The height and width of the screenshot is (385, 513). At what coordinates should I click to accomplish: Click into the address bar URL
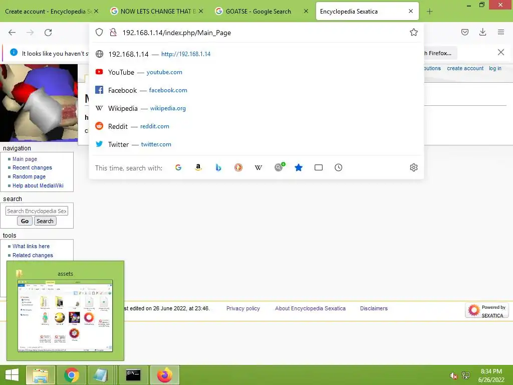pos(177,33)
